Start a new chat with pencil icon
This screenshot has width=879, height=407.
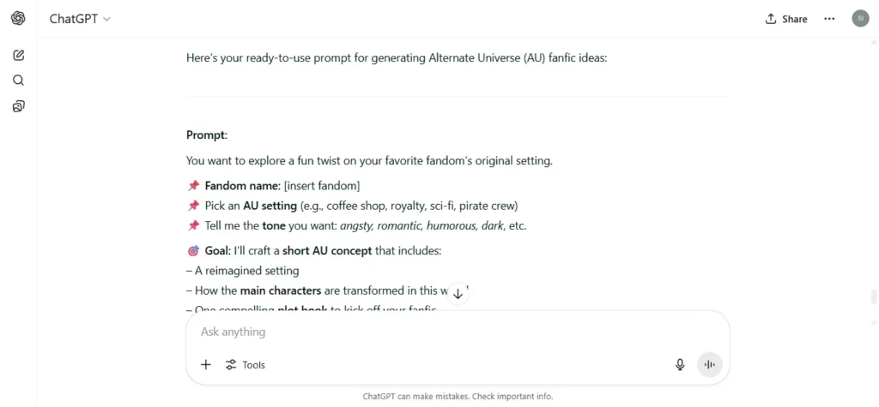[18, 55]
